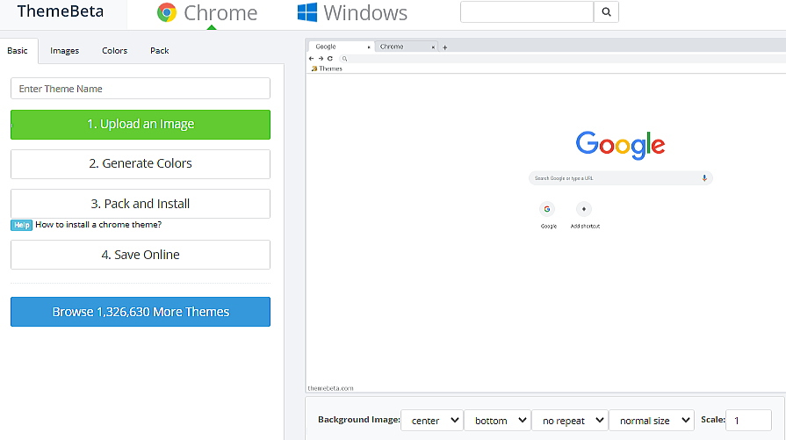Click the preview browser forward arrow
Viewport: 786px width, 440px height.
(321, 59)
